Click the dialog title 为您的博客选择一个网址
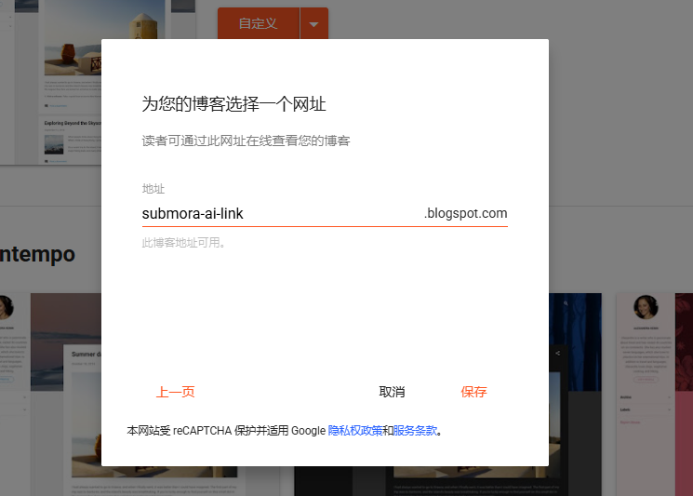This screenshot has height=496, width=693. (233, 104)
